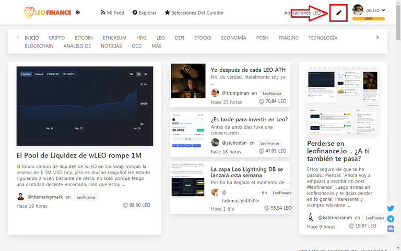Click the 55,94 LEO payout icon
This screenshot has width=401, height=251.
pos(267,209)
